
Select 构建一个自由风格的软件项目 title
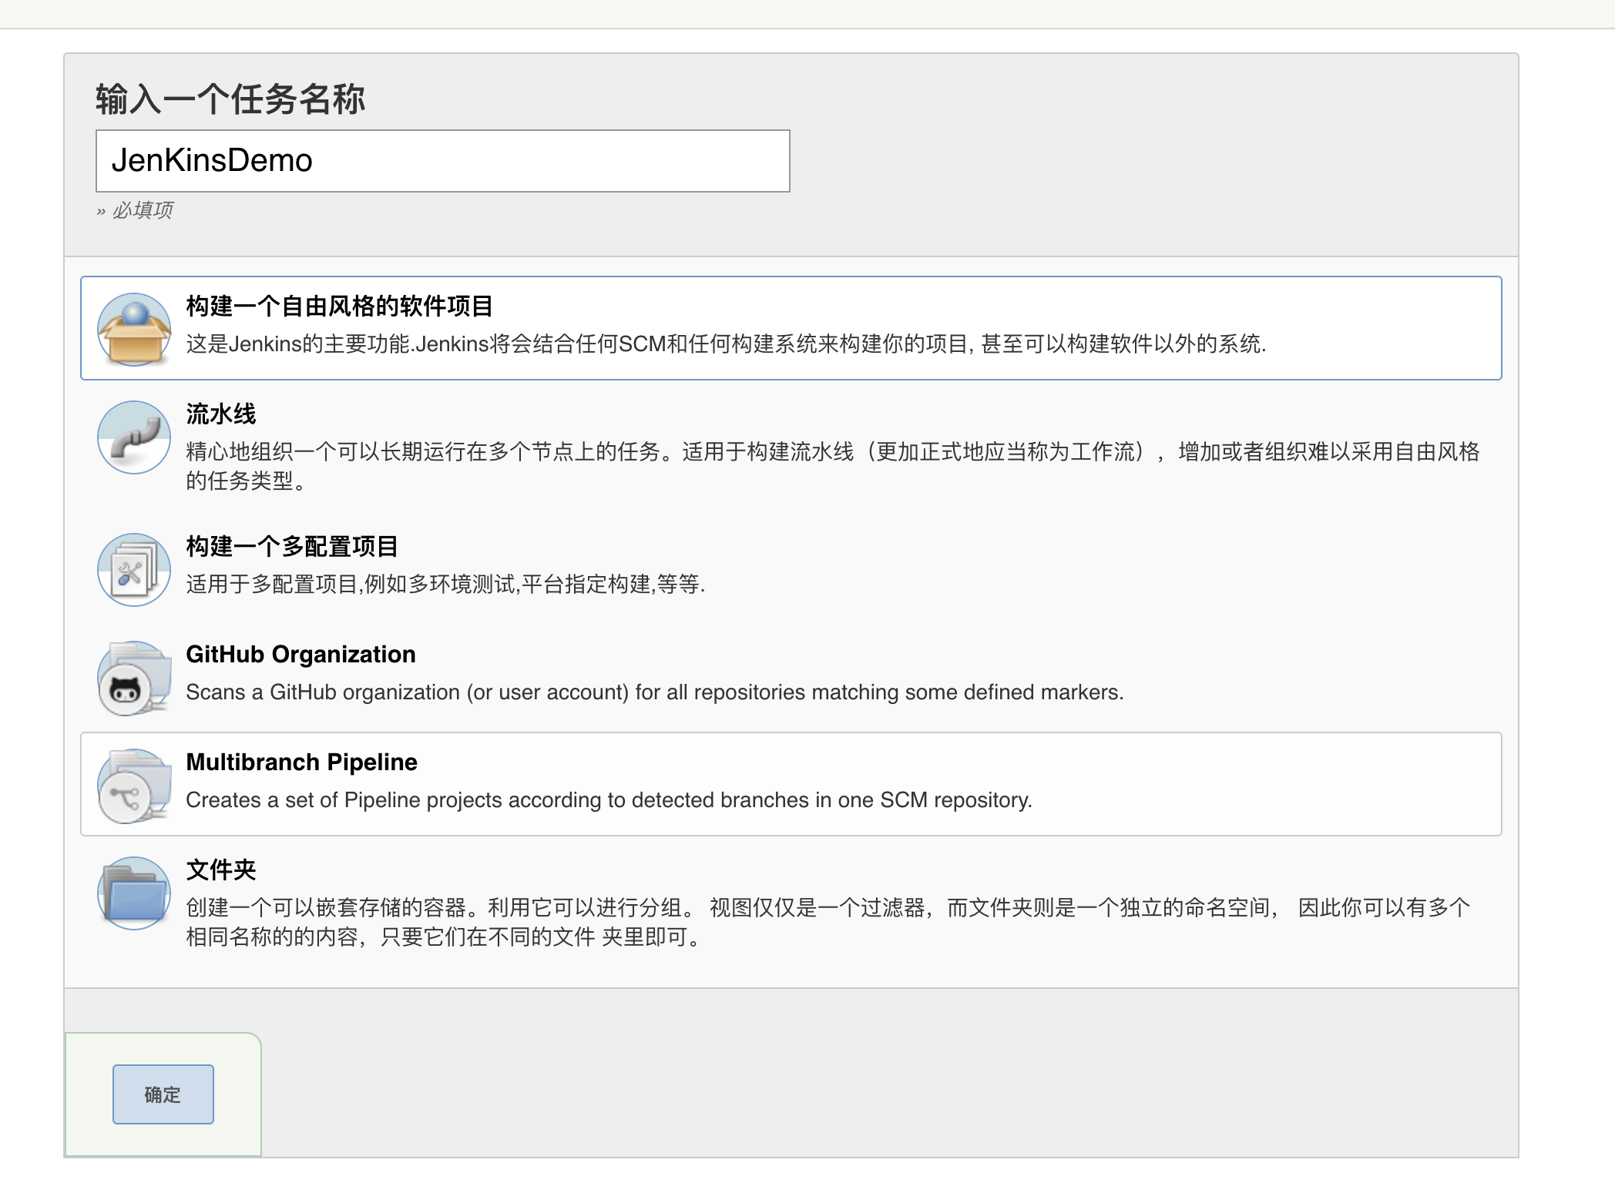click(x=339, y=307)
